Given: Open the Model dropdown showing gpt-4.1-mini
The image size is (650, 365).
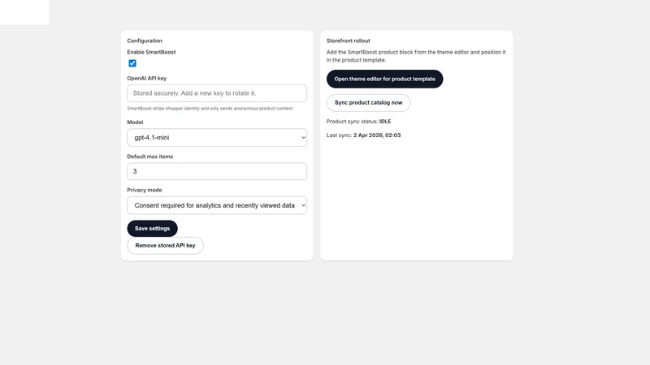Looking at the screenshot, I should click(217, 137).
